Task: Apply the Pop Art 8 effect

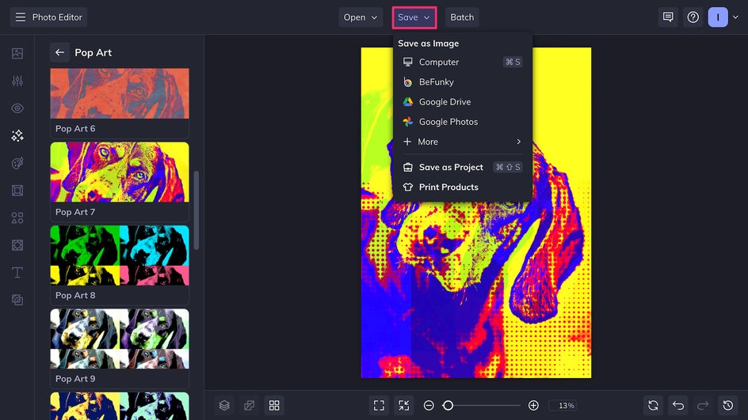Action: (120, 265)
